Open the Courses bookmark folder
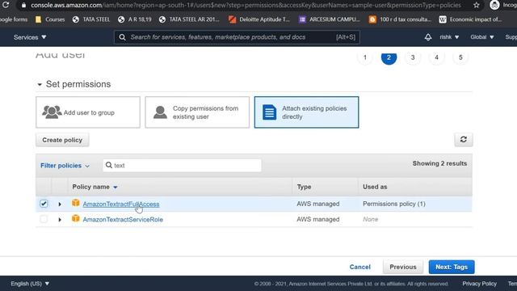Viewport: 517px width, 291px height. click(50, 19)
